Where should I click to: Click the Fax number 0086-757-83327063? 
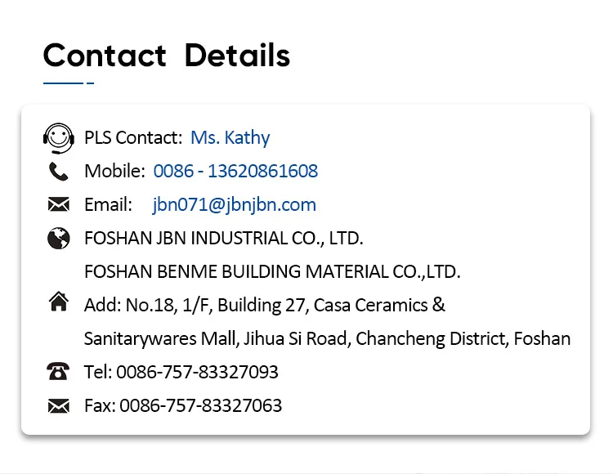click(x=200, y=406)
